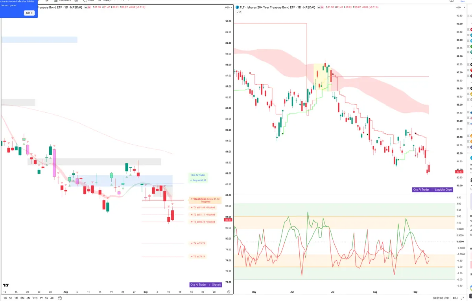Image resolution: width=472 pixels, height=301 pixels.
Task: Click the Jun label on right chart time axis
Action: click(292, 292)
